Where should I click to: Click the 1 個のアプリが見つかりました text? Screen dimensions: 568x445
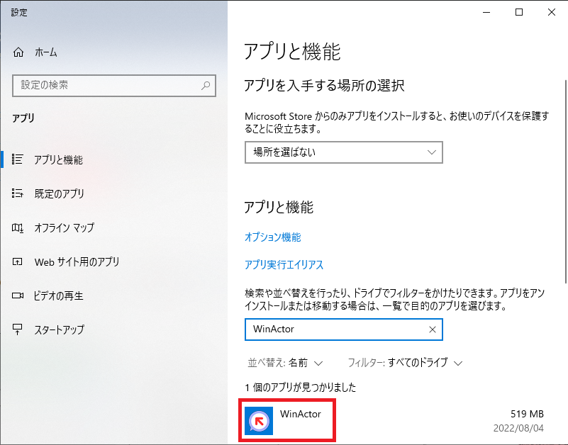(300, 388)
